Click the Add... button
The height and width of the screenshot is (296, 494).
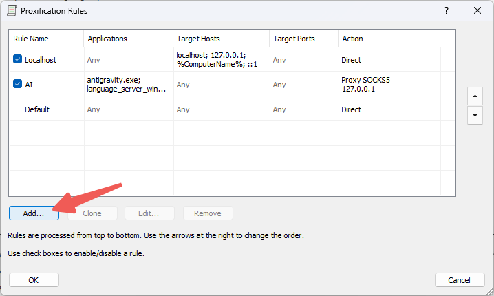tap(34, 213)
